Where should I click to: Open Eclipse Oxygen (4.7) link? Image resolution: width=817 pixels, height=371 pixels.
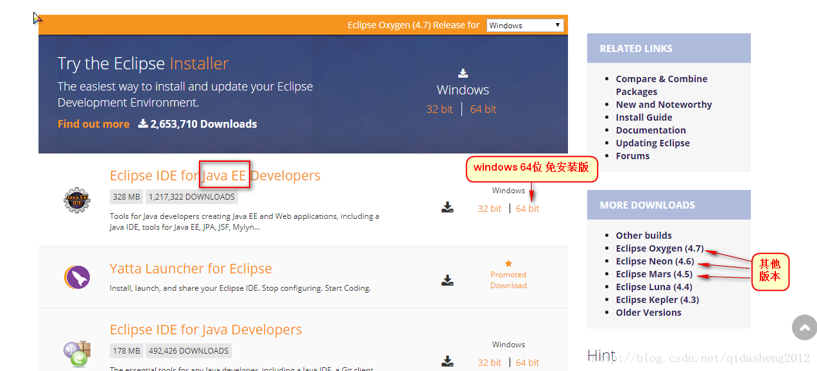[660, 248]
